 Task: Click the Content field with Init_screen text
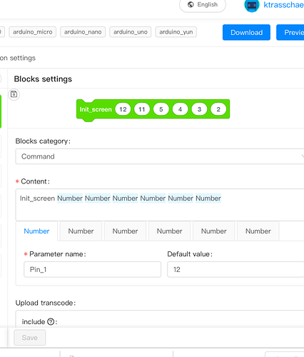tap(160, 205)
